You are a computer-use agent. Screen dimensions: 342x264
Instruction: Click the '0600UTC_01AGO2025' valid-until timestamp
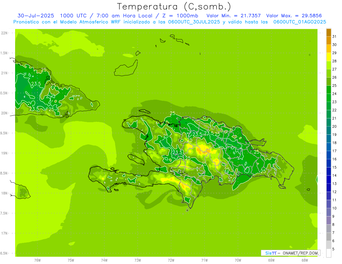(300, 22)
